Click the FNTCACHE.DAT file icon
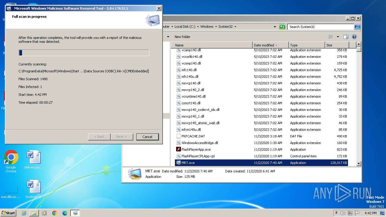The height and width of the screenshot is (217, 386). pos(179,136)
